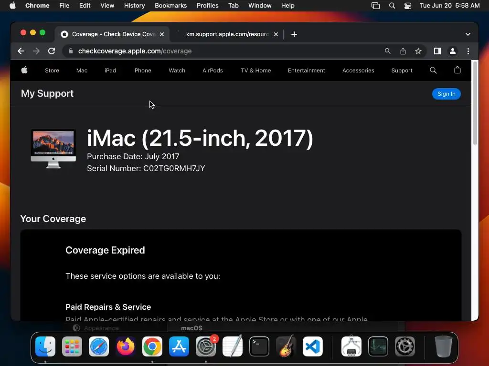The image size is (489, 366).
Task: Open the Chrome three-dot menu
Action: [468, 51]
